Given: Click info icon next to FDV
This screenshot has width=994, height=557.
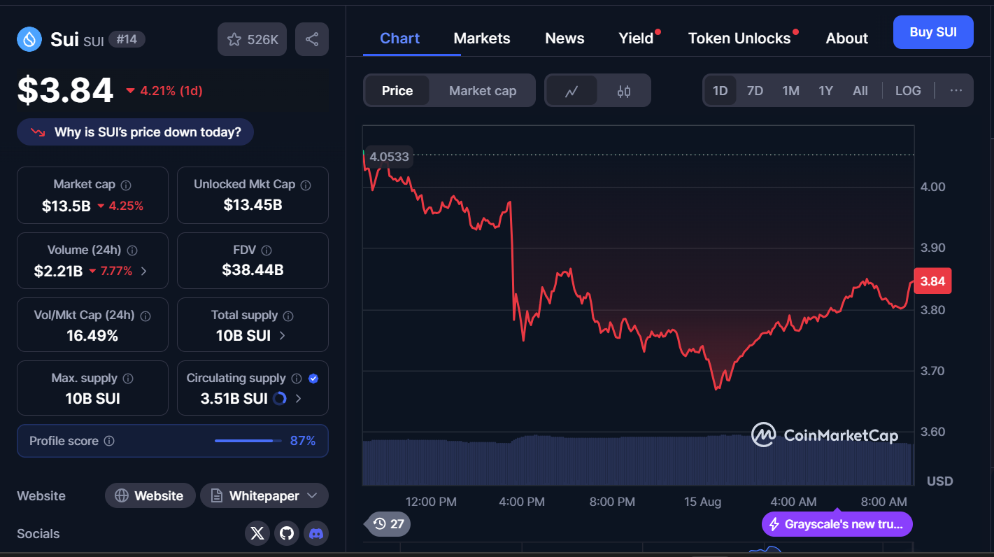Looking at the screenshot, I should click(267, 250).
